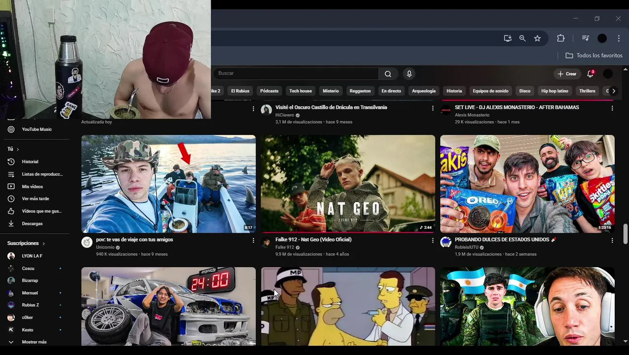Select the Hip hop latino chip
Viewport: 629px width, 355px height.
(x=555, y=91)
